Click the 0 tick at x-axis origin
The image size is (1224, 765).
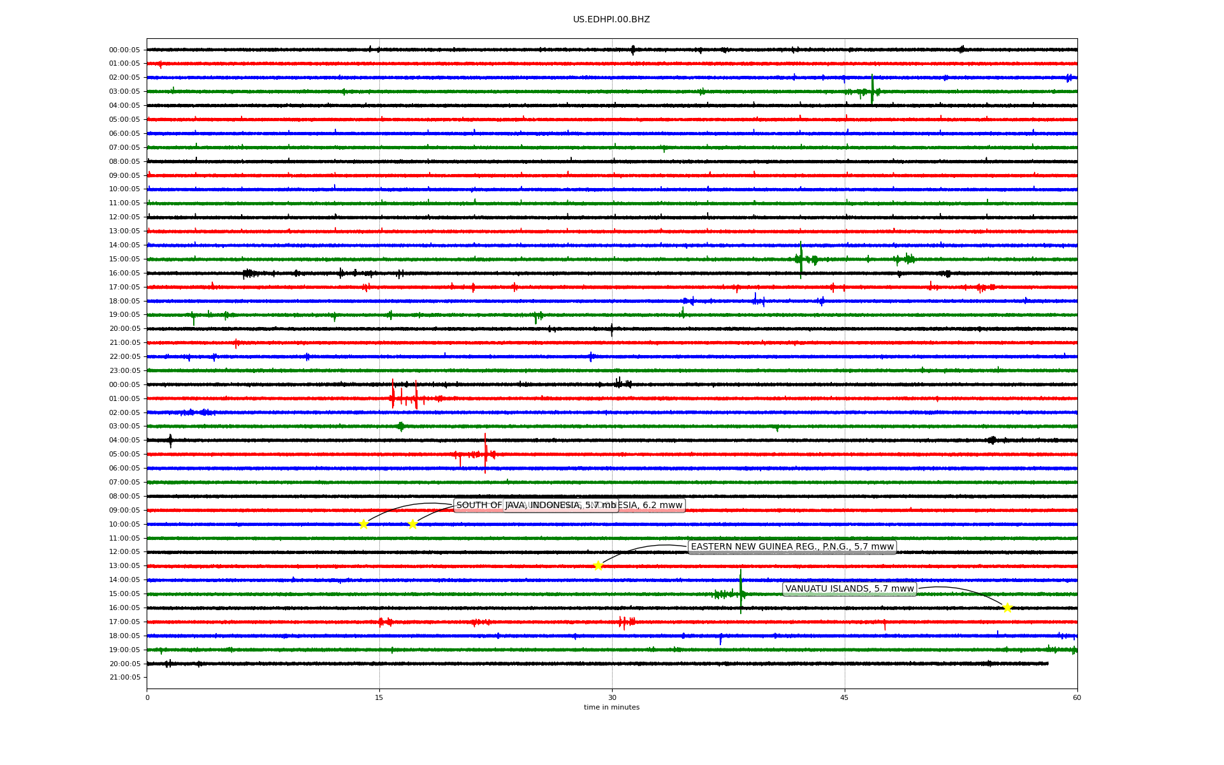[x=147, y=697]
